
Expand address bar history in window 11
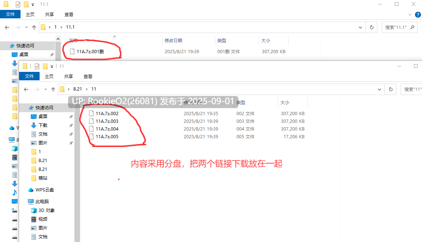tap(379, 89)
